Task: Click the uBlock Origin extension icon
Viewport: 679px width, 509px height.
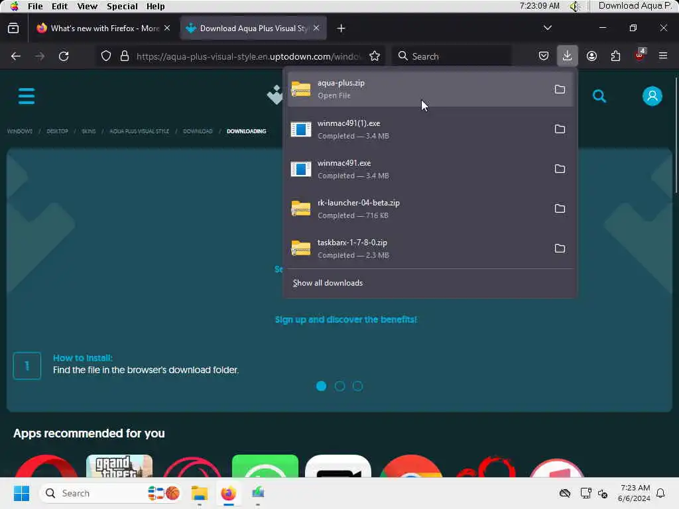Action: [x=640, y=56]
